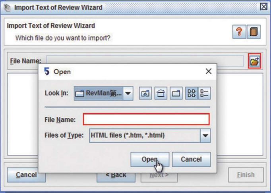This screenshot has height=193, width=271.
Task: Switch to List view in file chooser
Action: 192,94
